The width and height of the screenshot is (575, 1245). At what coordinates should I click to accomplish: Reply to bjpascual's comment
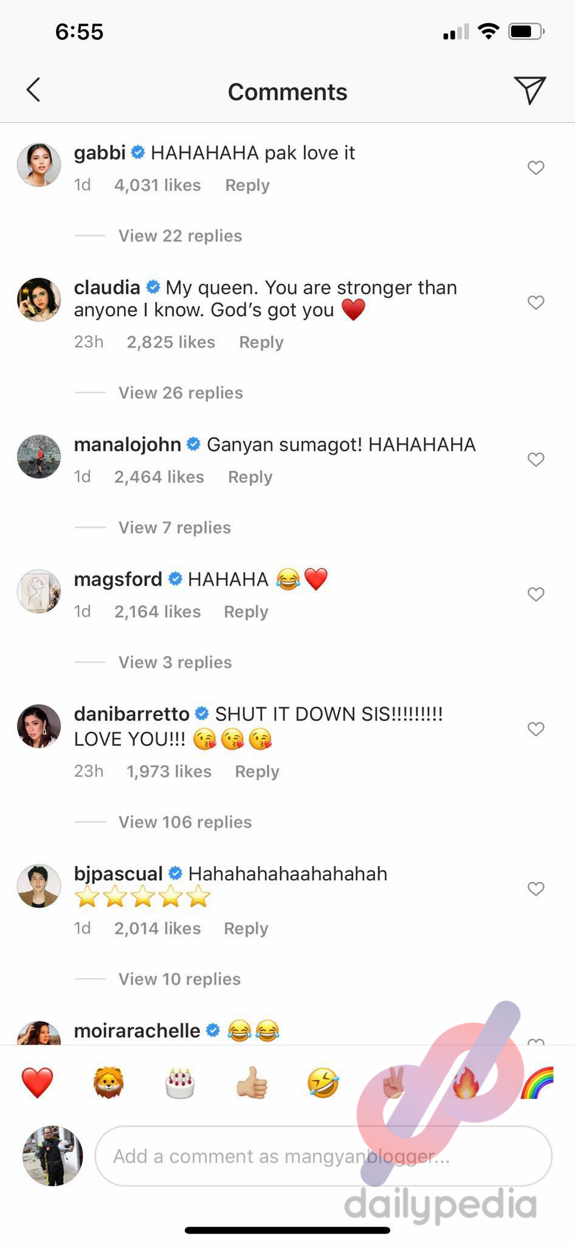[246, 928]
